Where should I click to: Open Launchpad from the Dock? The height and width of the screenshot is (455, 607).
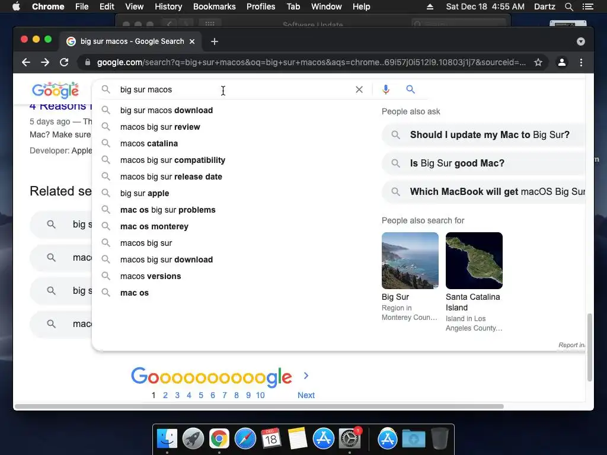(193, 439)
